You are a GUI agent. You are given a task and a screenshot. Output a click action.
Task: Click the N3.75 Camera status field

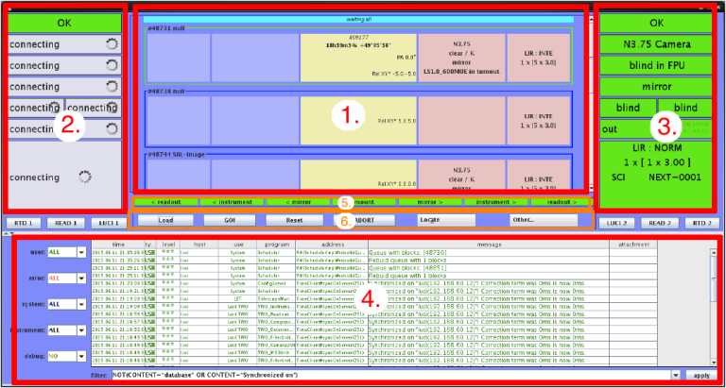coord(656,44)
